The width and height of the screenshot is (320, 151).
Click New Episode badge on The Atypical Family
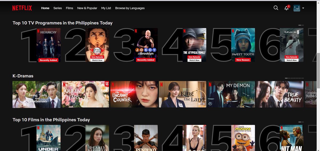194,57
